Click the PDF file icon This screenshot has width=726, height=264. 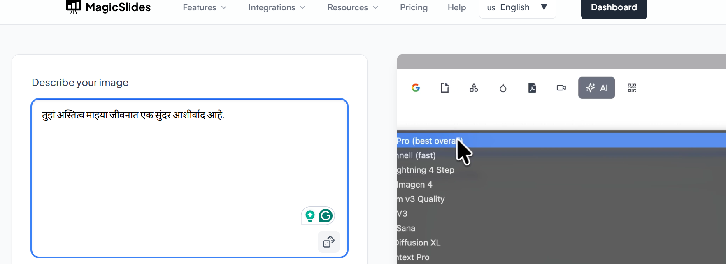(x=532, y=88)
